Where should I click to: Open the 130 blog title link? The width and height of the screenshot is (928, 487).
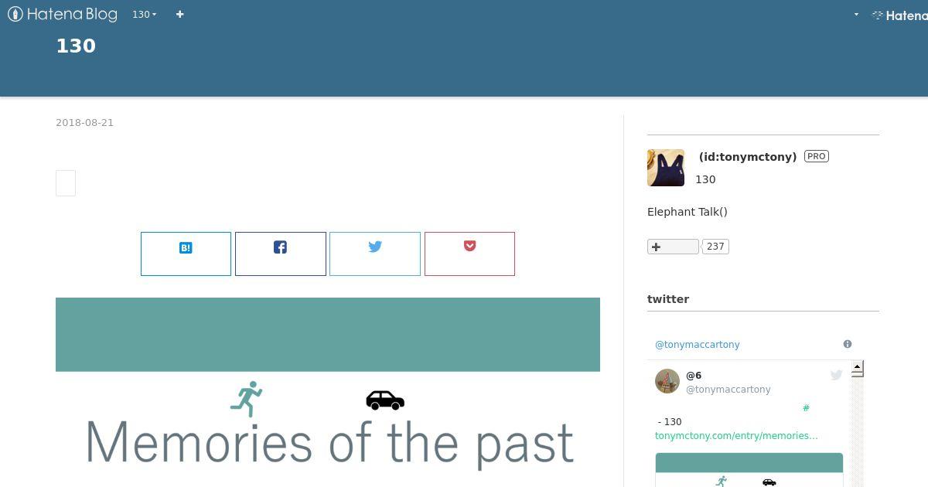click(x=76, y=46)
